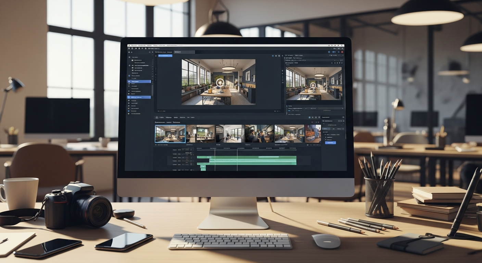Click the Apple icon in the macOS menu bar

click(129, 45)
